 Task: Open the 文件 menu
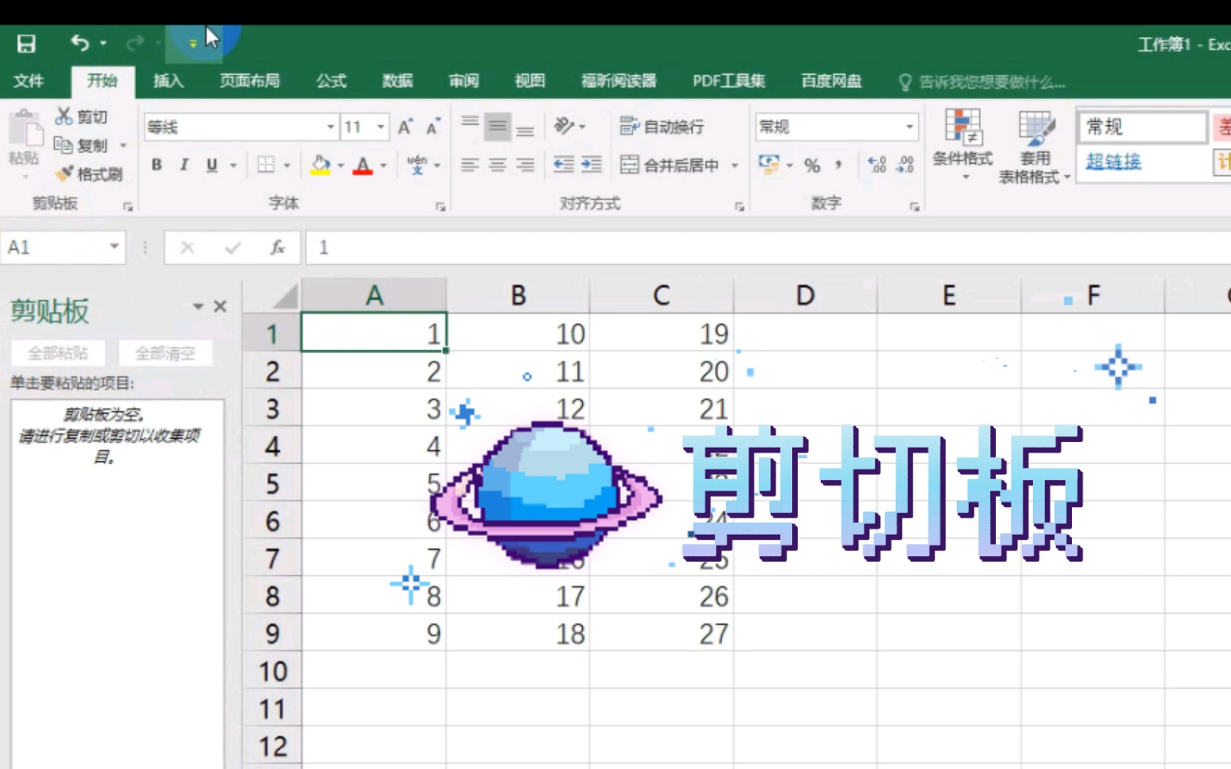pyautogui.click(x=29, y=81)
